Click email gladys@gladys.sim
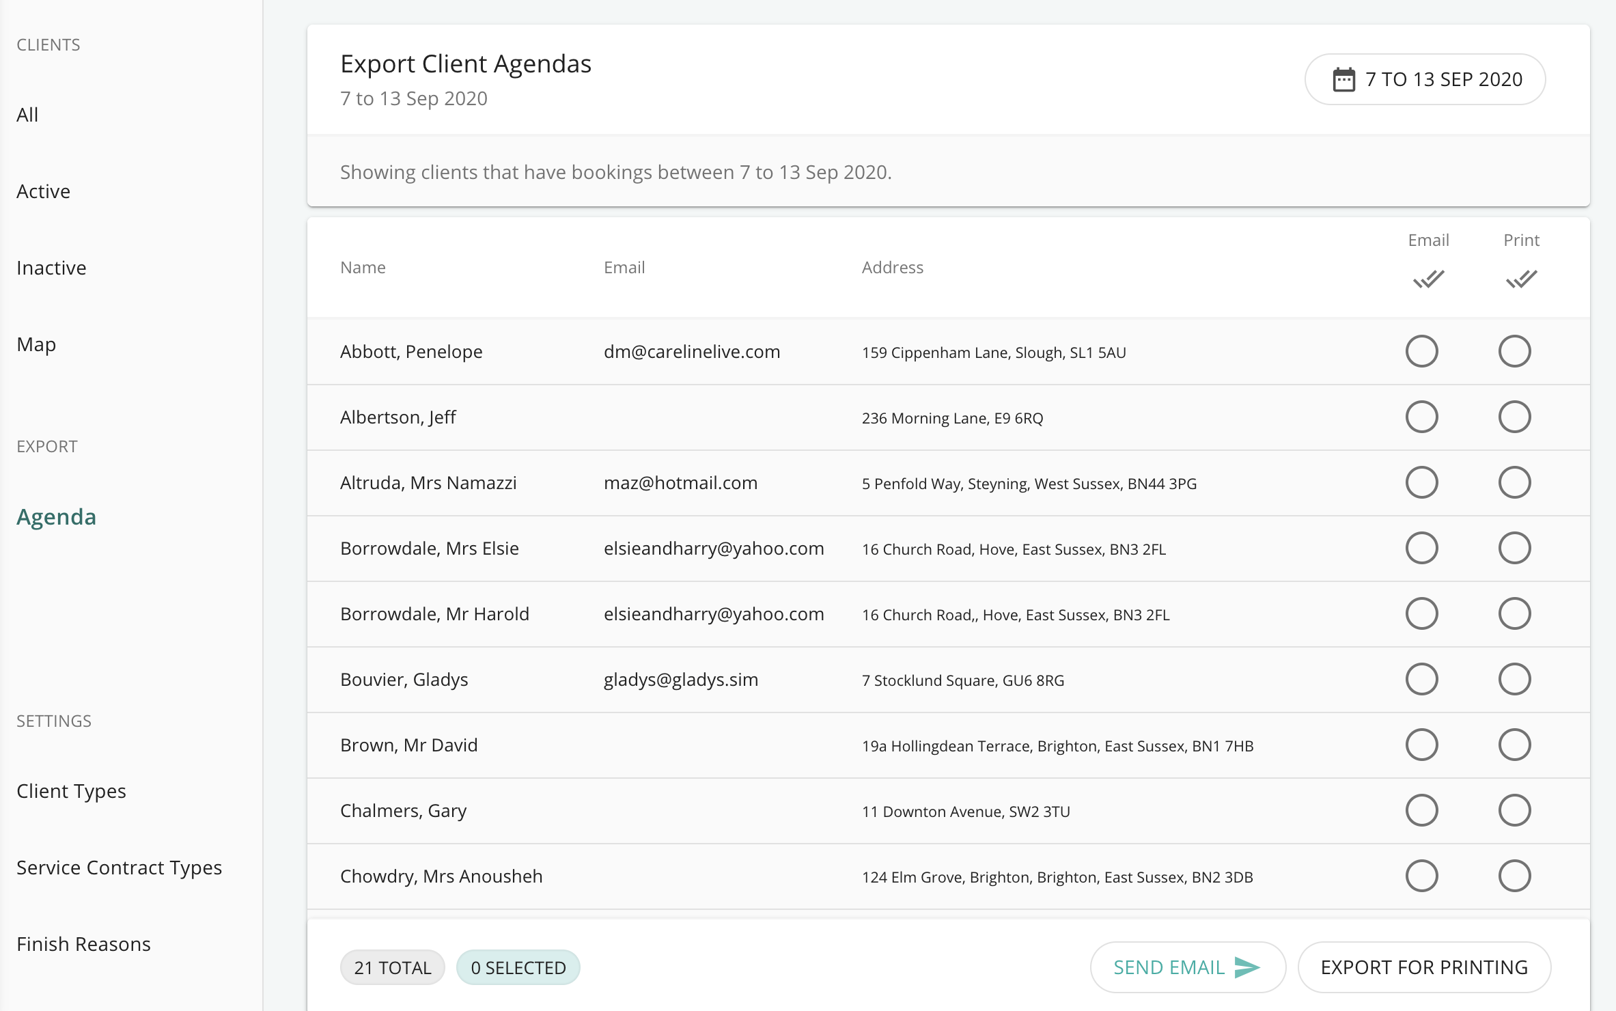The width and height of the screenshot is (1616, 1011). coord(681,680)
